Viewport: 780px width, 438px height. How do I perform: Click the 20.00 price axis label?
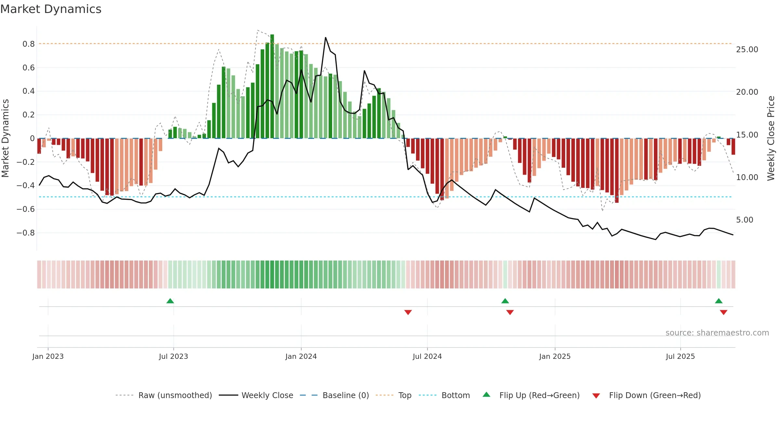tap(747, 92)
